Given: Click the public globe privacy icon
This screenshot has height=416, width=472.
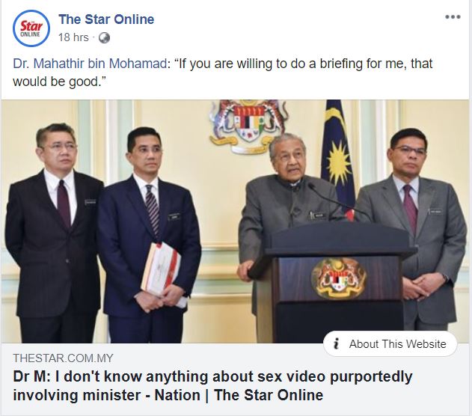Looking at the screenshot, I should [x=104, y=38].
